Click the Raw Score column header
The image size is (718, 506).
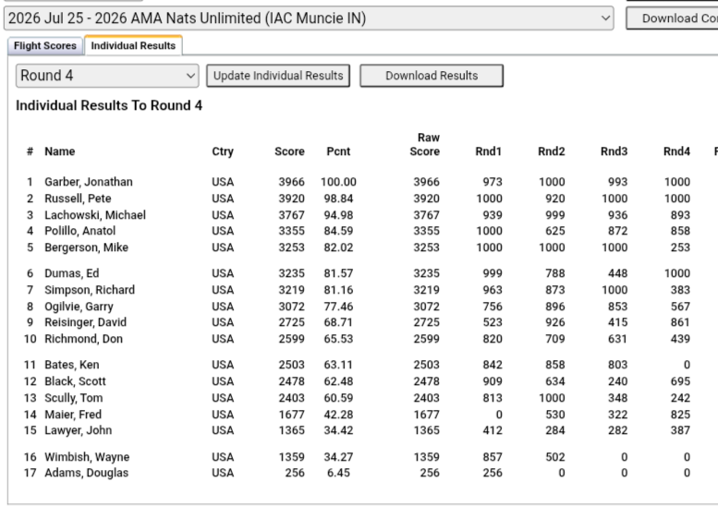coord(425,145)
